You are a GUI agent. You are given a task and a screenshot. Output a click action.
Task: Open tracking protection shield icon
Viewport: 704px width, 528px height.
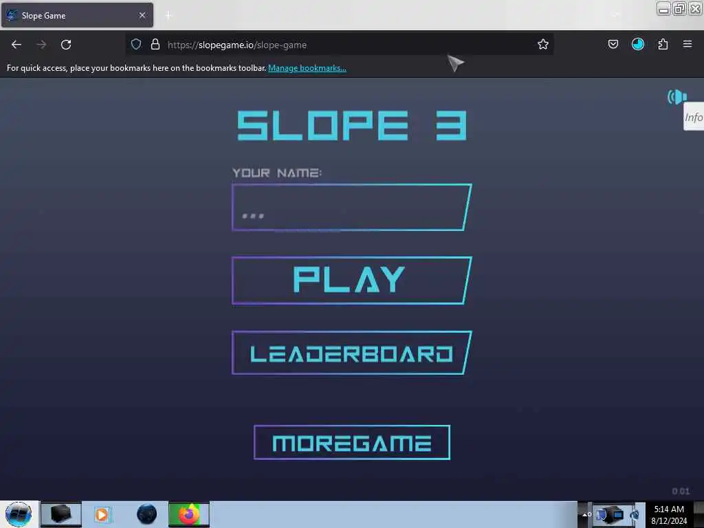pyautogui.click(x=136, y=44)
